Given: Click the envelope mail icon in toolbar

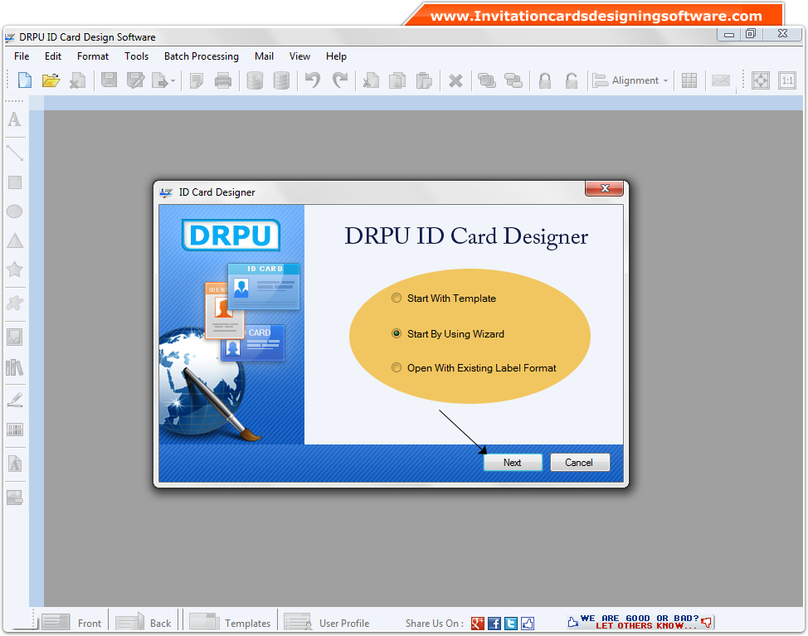Looking at the screenshot, I should tap(720, 80).
